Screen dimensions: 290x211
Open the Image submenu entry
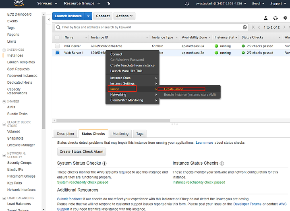132,89
